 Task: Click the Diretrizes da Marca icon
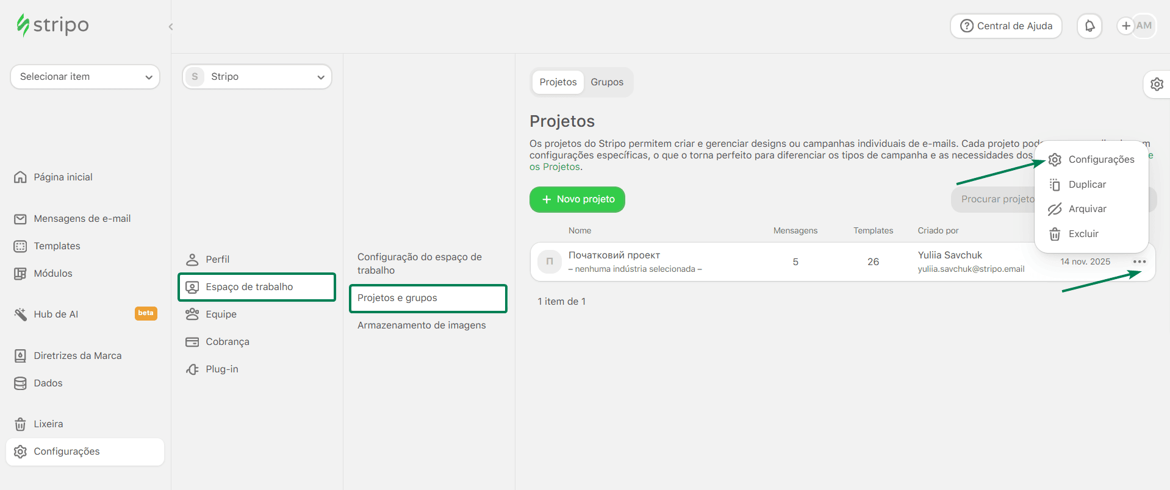click(x=20, y=356)
